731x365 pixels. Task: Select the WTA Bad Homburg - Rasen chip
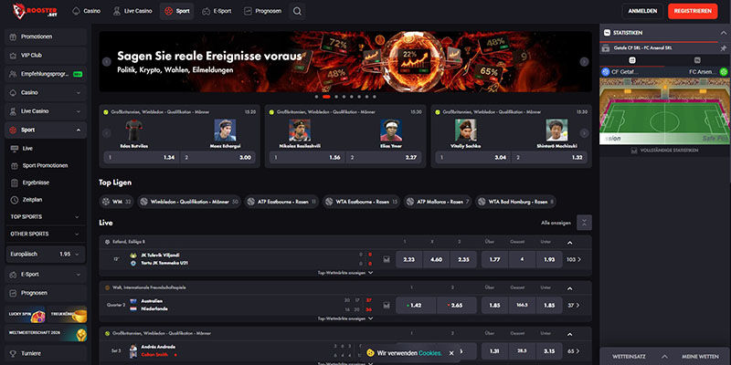tap(515, 202)
